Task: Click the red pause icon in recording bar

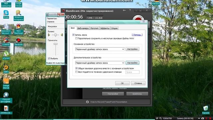Action: click(206, 119)
